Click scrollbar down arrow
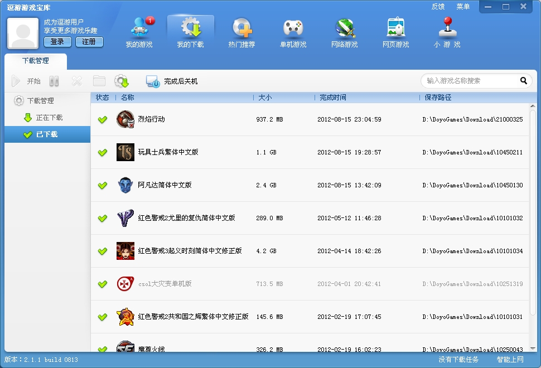Viewport: 541px width, 368px height. point(533,348)
